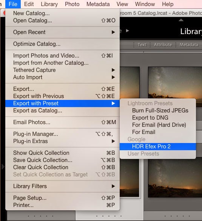Select HDR Efex Pro 2 preset

158,146
